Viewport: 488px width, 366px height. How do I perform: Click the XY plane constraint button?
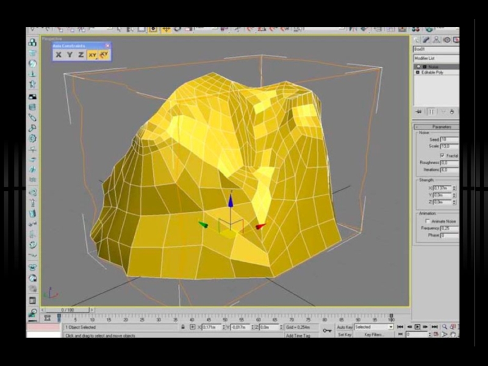tap(92, 55)
